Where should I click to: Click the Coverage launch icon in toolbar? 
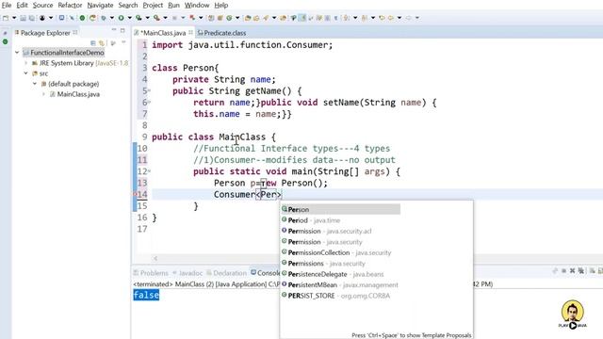139,18
